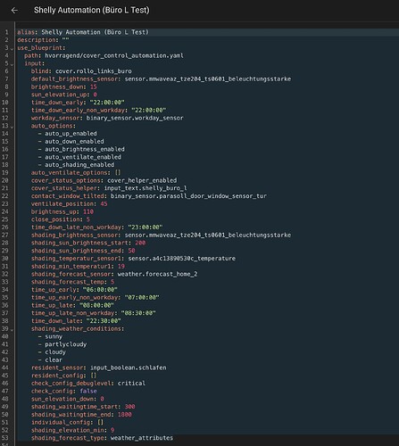
Task: Click the resident_config line
Action: (63, 376)
